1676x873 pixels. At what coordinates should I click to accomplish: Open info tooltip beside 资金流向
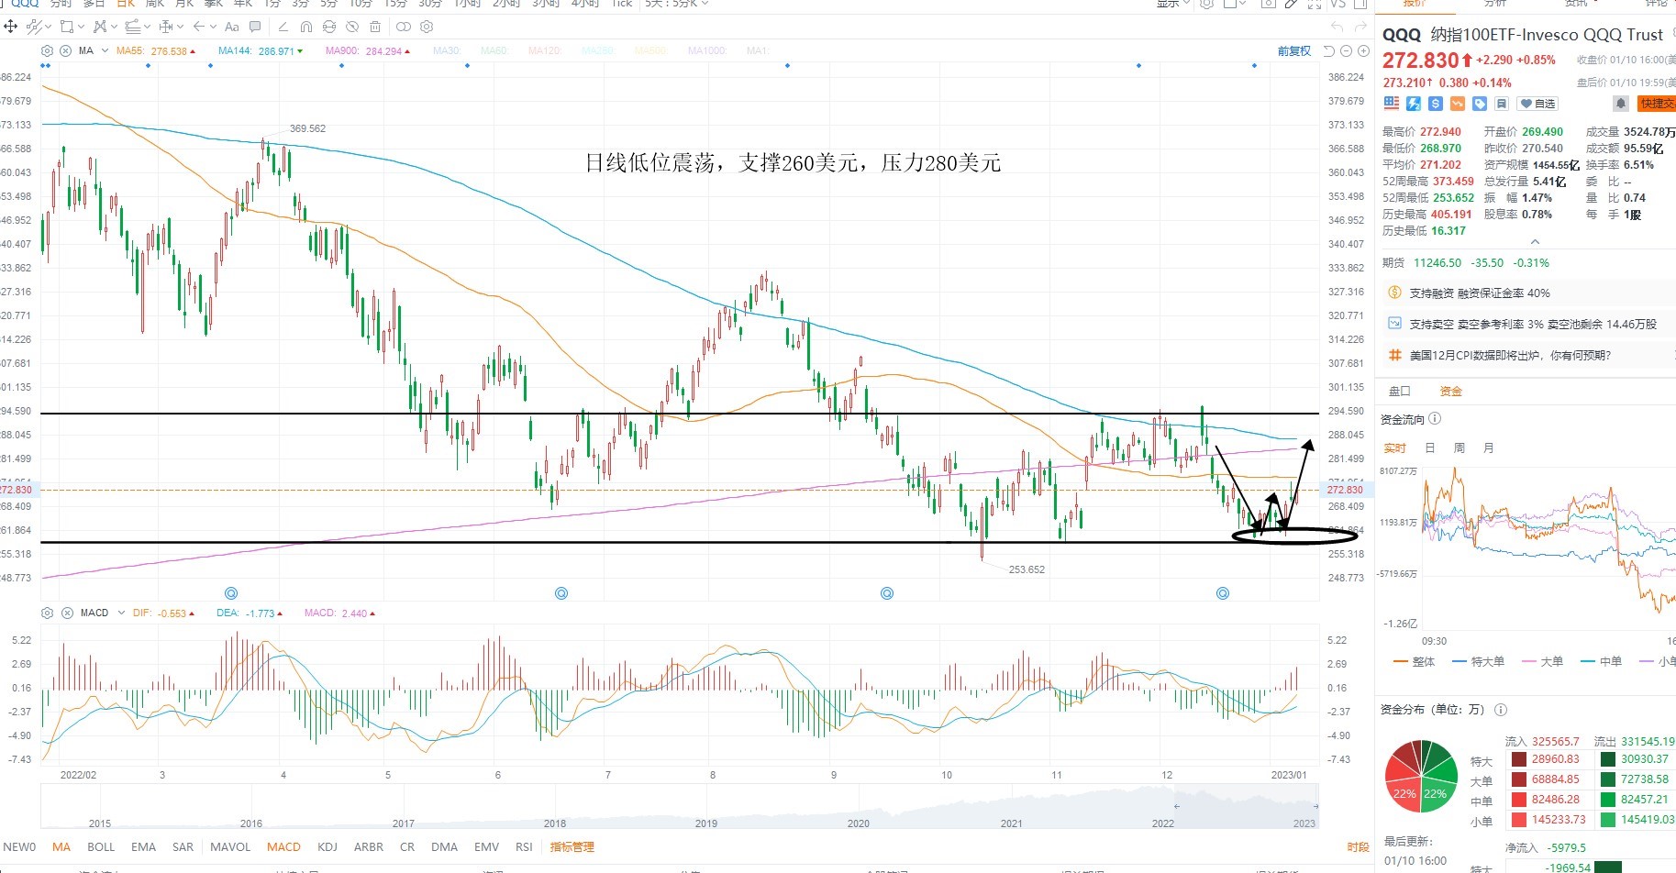click(x=1435, y=419)
